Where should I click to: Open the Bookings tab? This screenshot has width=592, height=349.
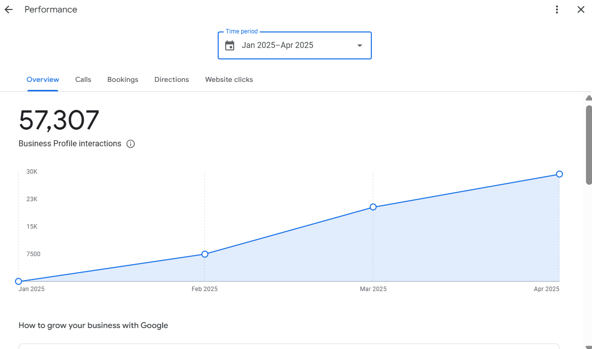[123, 79]
